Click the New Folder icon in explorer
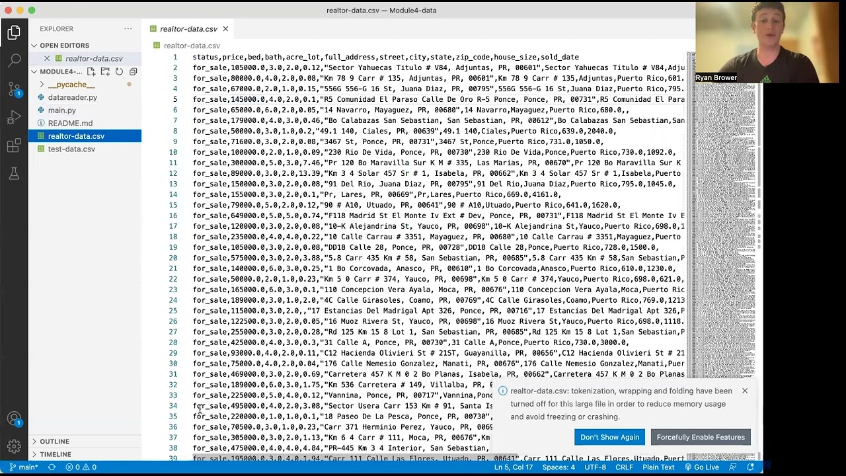Viewport: 846px width, 476px height. (105, 71)
